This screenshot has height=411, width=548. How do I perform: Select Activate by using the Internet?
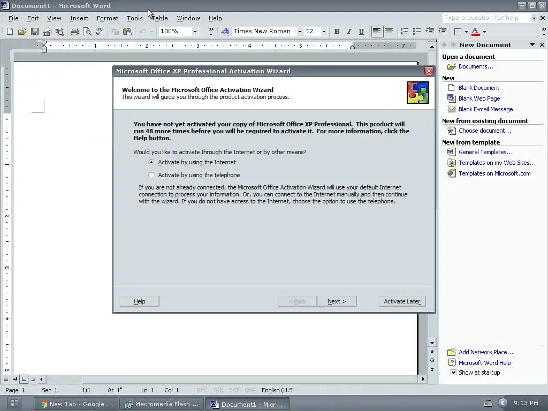point(151,162)
